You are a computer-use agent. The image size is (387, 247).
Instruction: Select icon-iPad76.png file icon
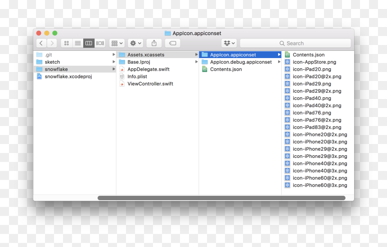287,112
